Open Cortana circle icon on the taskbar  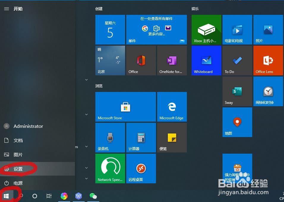[34, 196]
